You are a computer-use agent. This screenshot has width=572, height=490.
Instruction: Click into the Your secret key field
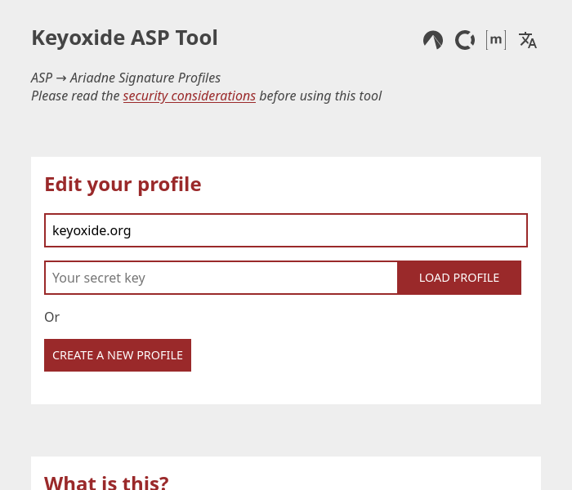click(221, 278)
